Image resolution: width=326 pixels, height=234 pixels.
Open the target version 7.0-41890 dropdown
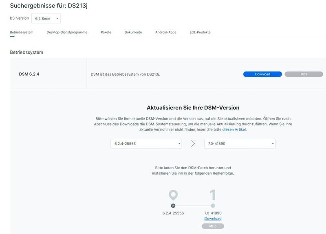click(x=240, y=144)
